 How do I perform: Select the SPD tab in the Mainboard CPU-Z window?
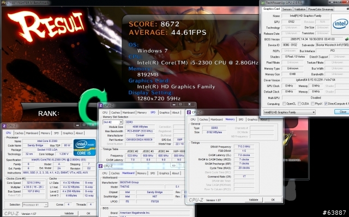pos(153,173)
